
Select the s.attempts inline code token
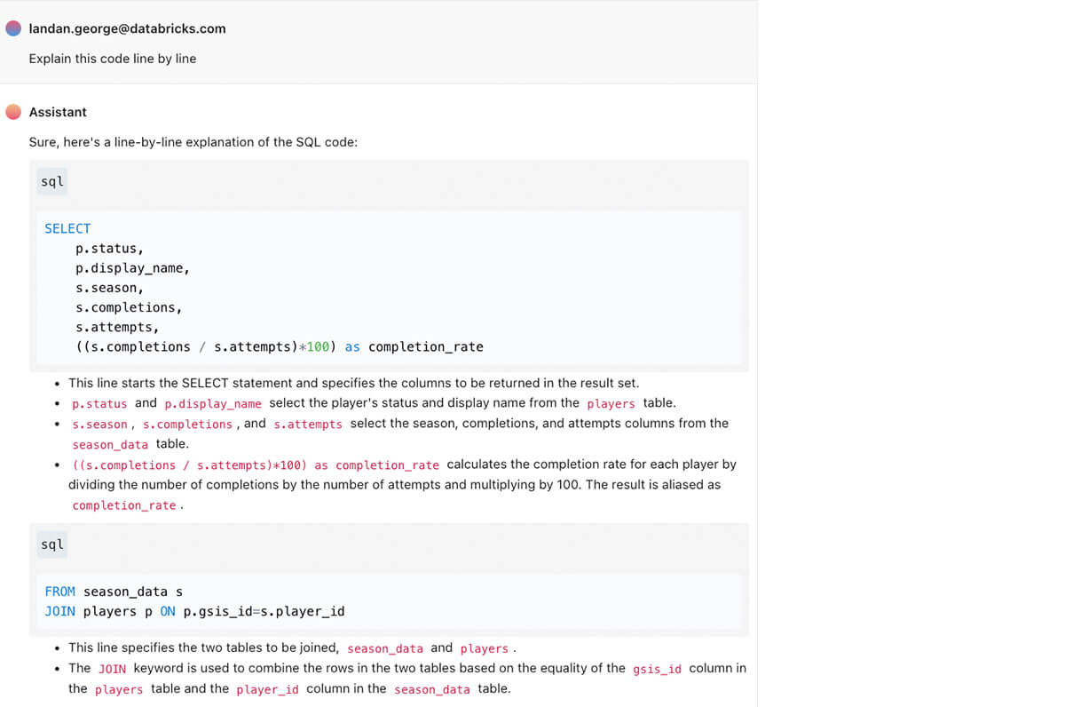(x=308, y=424)
